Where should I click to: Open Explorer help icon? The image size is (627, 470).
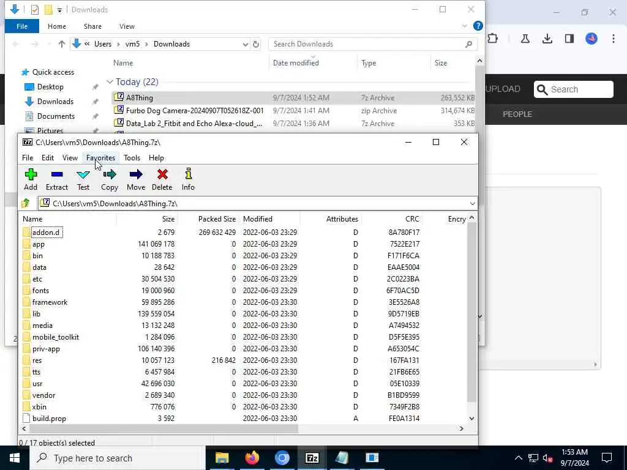click(478, 26)
